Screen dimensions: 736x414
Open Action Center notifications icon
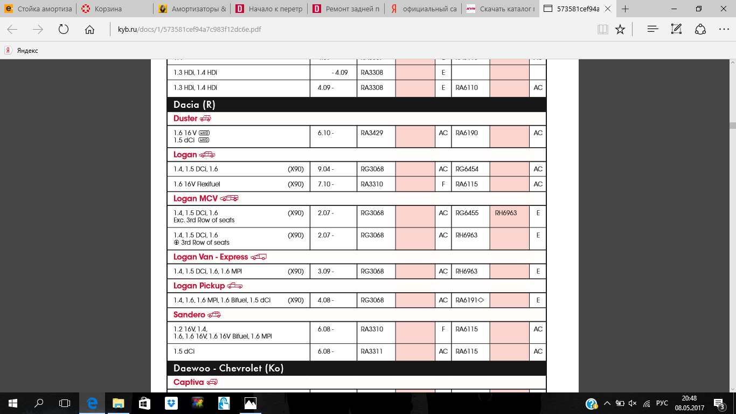(719, 403)
